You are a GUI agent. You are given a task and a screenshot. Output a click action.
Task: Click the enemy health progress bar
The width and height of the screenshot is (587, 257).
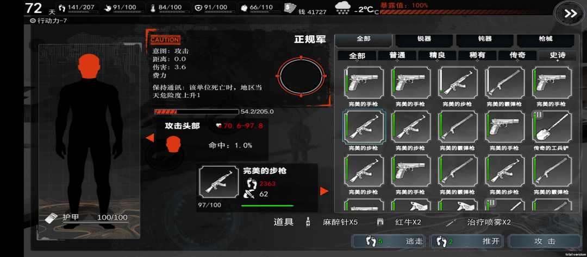197,112
